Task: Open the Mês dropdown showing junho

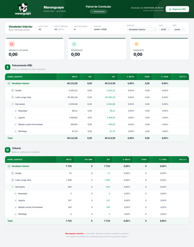Action: 179,30
